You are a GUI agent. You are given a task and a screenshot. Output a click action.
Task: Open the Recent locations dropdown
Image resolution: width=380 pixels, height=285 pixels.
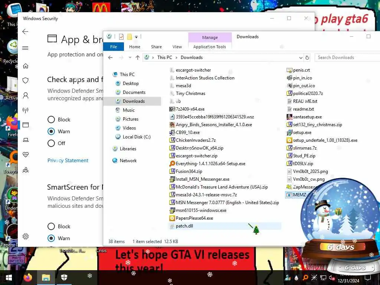pos(130,58)
